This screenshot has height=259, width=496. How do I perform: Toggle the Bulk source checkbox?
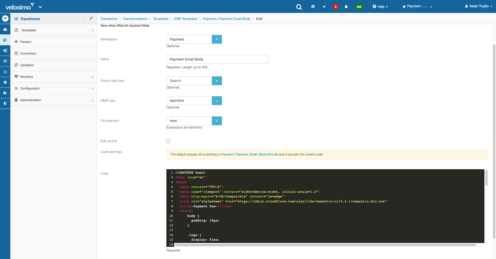[168, 141]
